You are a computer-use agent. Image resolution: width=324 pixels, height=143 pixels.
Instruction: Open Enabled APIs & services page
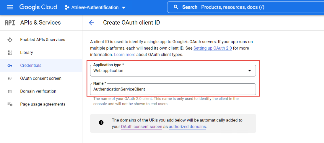click(x=43, y=40)
